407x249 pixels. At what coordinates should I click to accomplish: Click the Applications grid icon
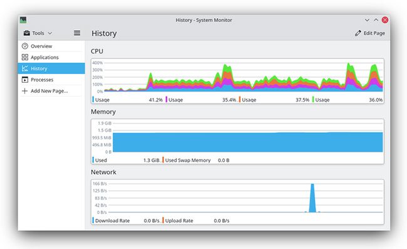tap(25, 57)
